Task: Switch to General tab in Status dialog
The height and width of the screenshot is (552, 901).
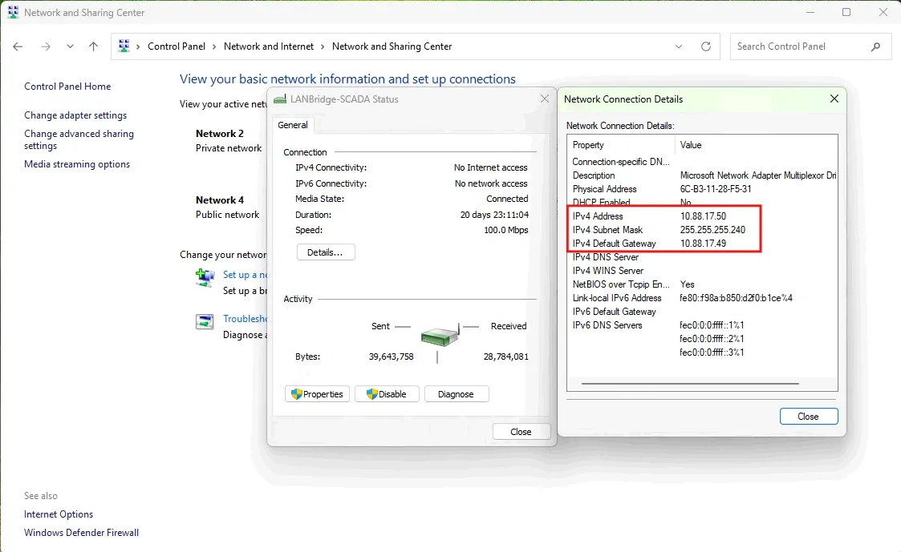Action: coord(293,125)
